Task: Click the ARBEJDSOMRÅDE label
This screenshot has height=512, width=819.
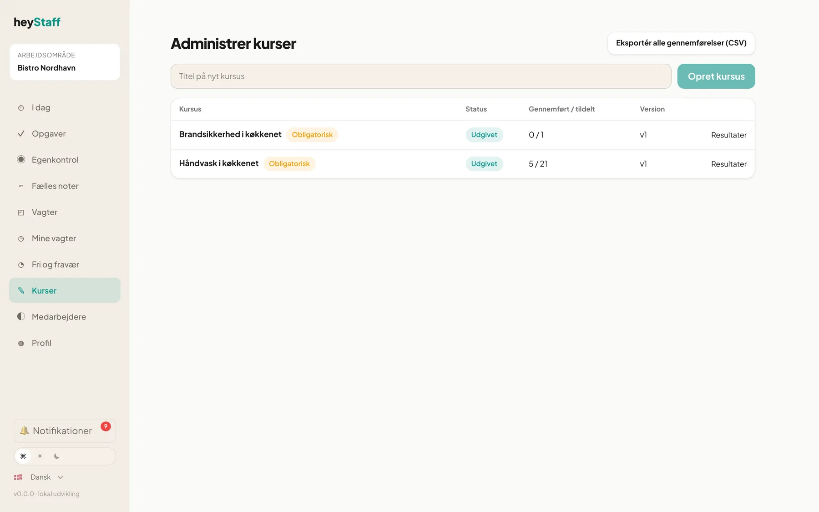Action: point(46,55)
